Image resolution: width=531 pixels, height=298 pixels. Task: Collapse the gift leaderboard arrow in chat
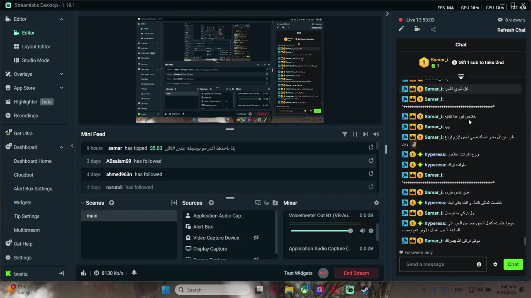tap(461, 77)
